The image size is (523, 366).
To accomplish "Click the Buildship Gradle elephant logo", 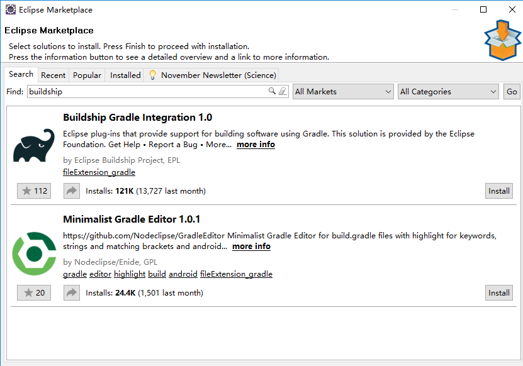I will point(34,145).
